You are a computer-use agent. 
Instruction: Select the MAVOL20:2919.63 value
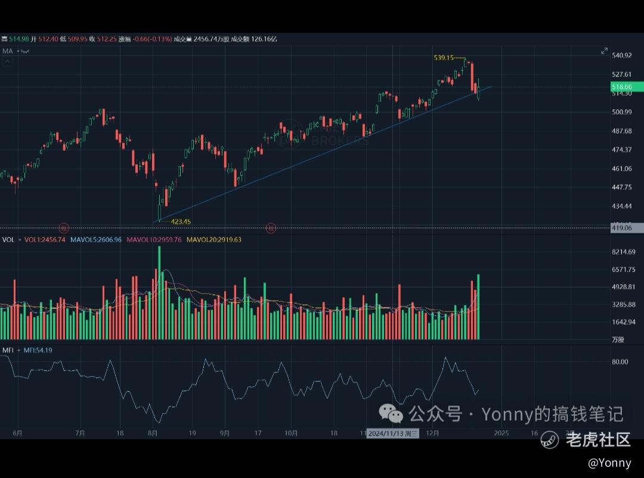coord(214,240)
